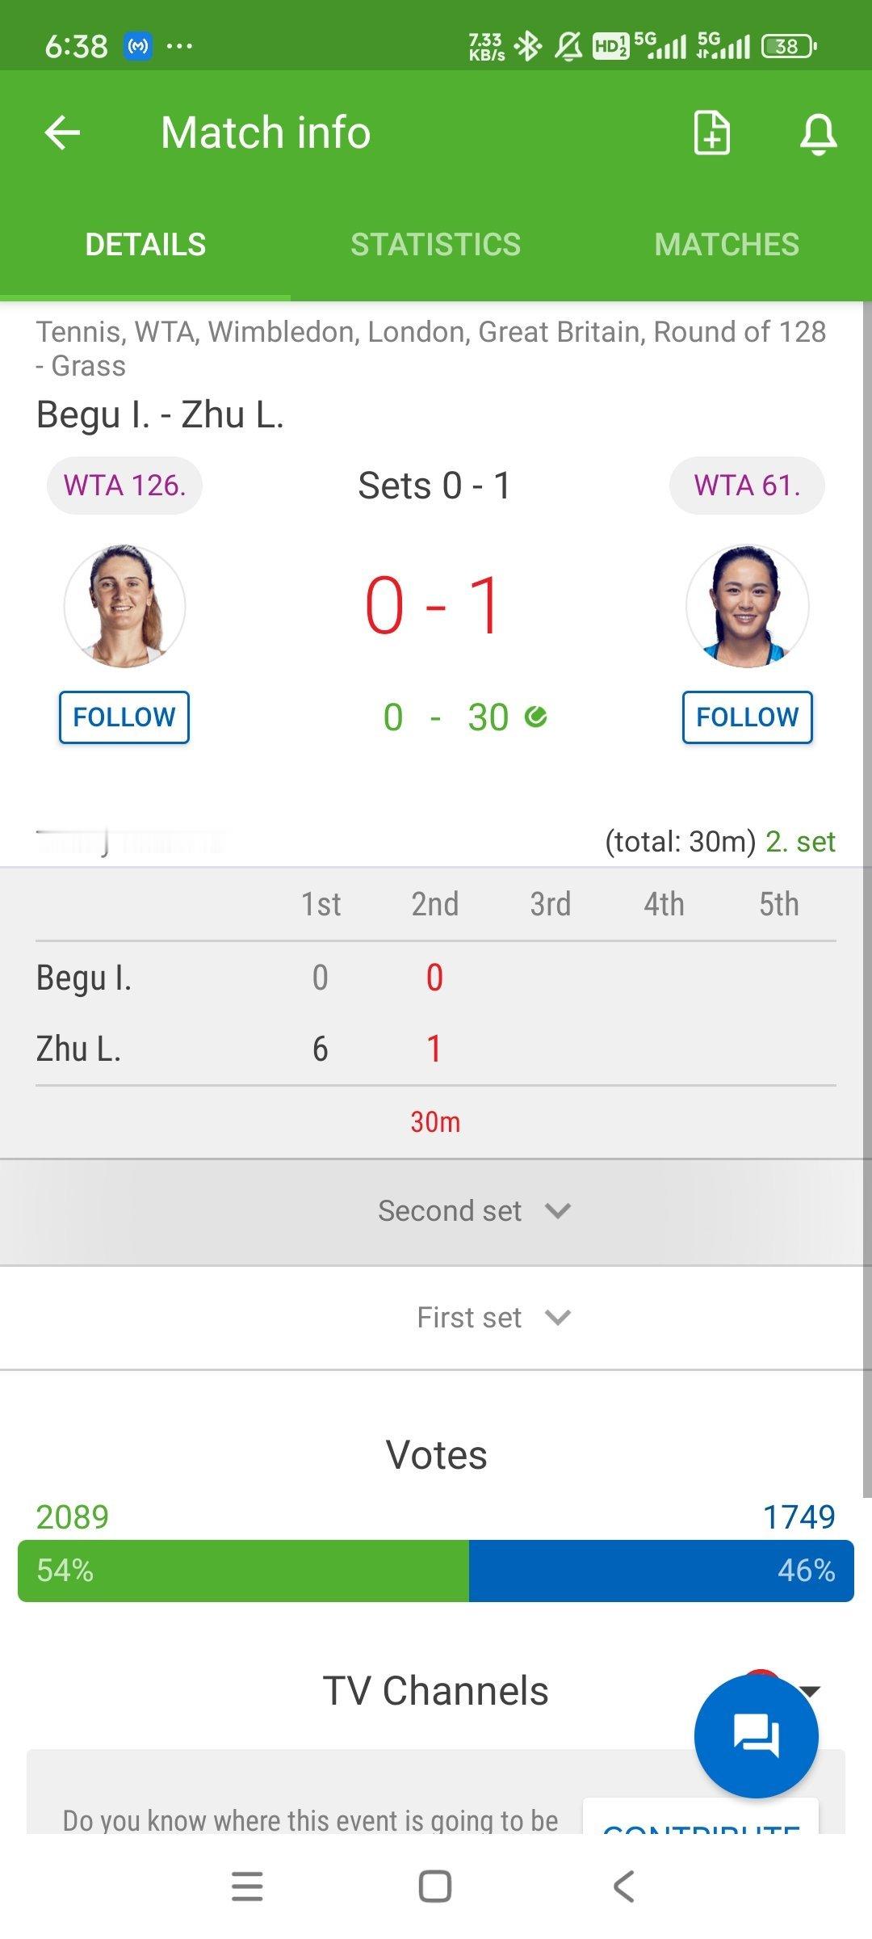This screenshot has height=1939, width=872.
Task: Tap the WTA 126. ranking badge
Action: tap(124, 486)
